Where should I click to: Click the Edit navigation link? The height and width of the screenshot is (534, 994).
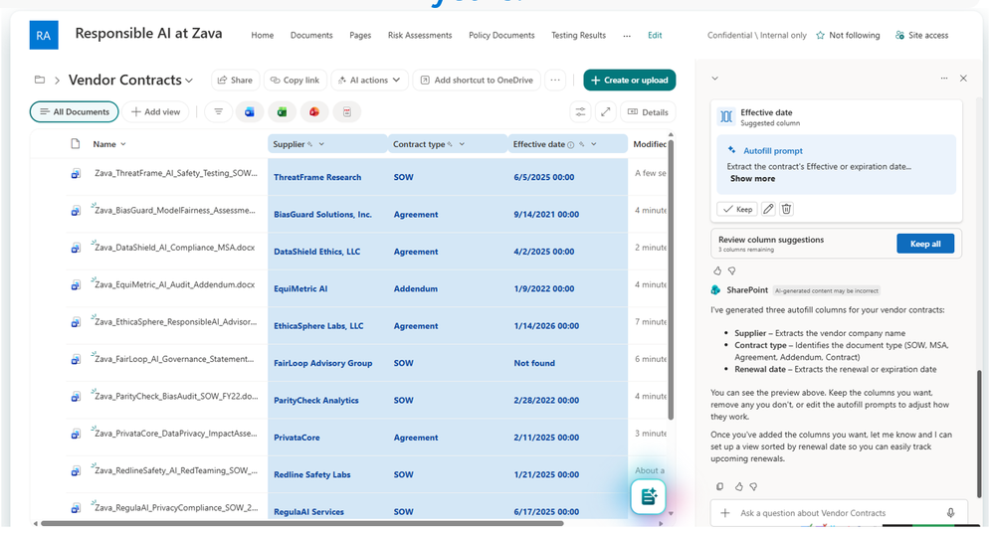click(655, 36)
